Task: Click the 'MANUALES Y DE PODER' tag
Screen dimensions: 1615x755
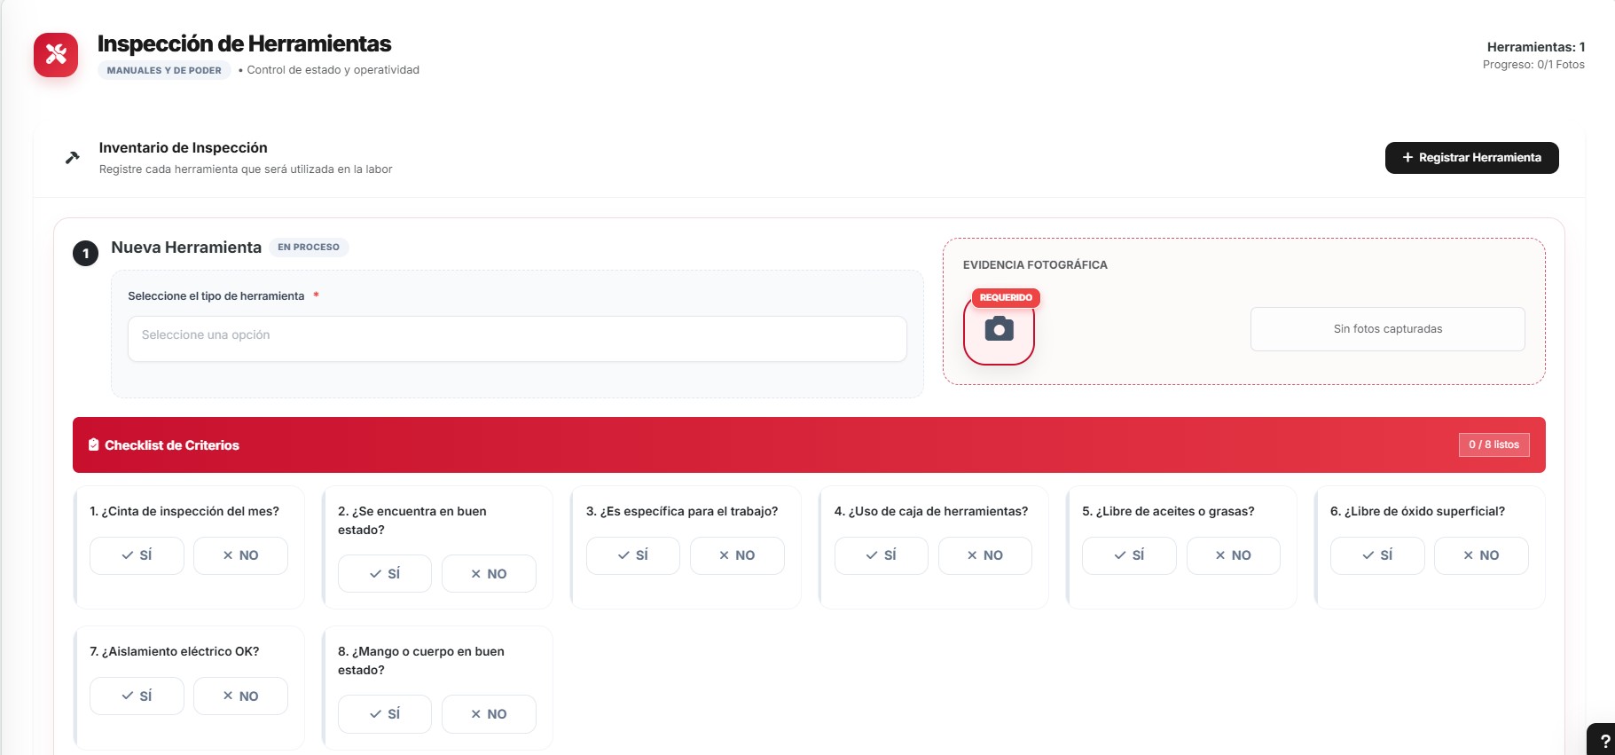Action: (x=164, y=71)
